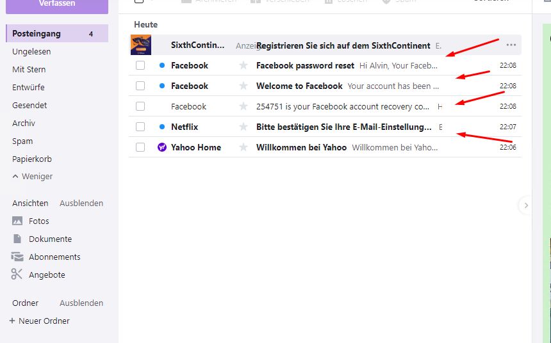Open the Archiv folder

(24, 124)
